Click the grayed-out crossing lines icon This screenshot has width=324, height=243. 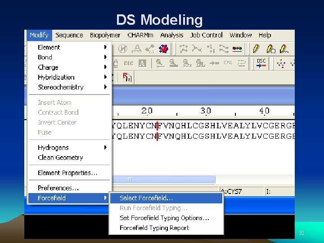pos(197,49)
